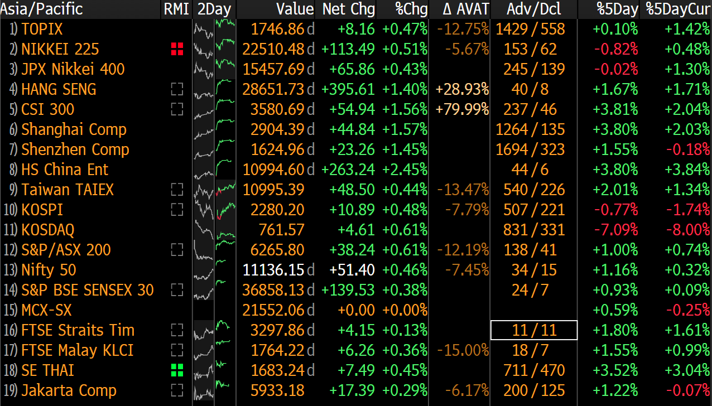
Task: Open the HANG SENG 2Day sparkline chart
Action: [x=214, y=89]
